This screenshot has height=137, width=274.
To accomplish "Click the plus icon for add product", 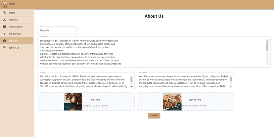I will coord(4,34).
